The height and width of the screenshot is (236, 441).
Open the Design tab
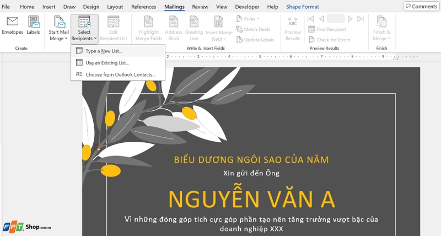click(x=91, y=7)
